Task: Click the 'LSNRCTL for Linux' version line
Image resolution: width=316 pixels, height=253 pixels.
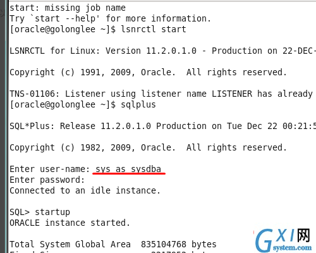Action: [162, 51]
